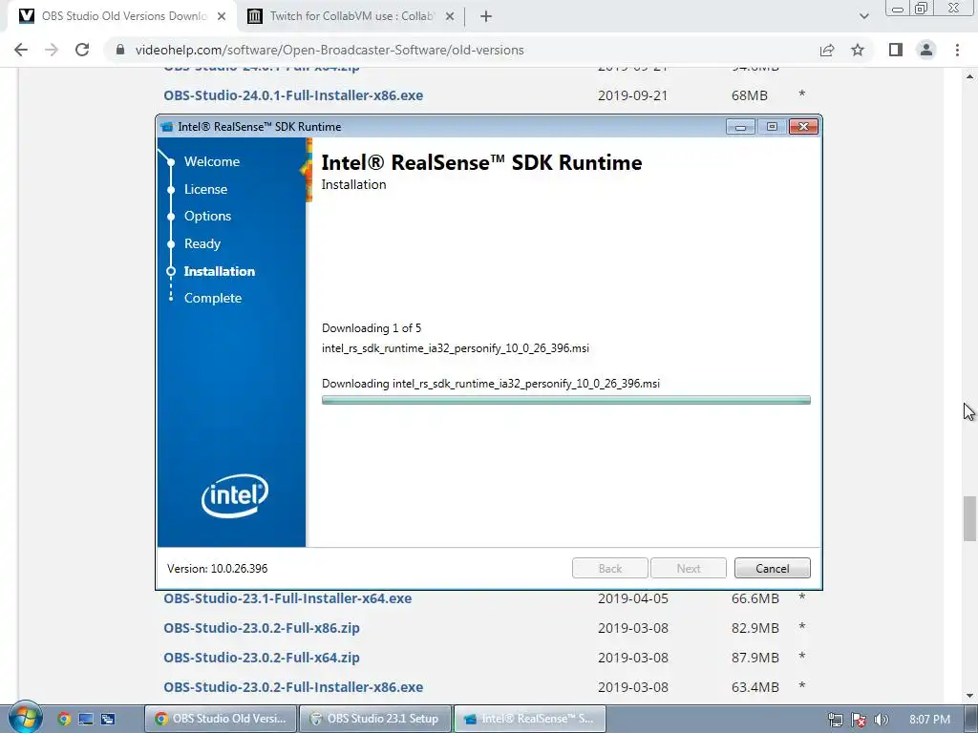The width and height of the screenshot is (978, 733).
Task: Click the disabled Back button in installer
Action: click(x=610, y=569)
